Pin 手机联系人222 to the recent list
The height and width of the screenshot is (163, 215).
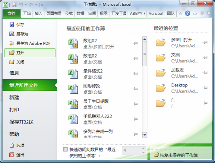coord(135,119)
